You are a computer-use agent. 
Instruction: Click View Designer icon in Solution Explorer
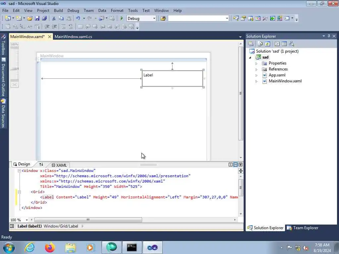(x=284, y=44)
